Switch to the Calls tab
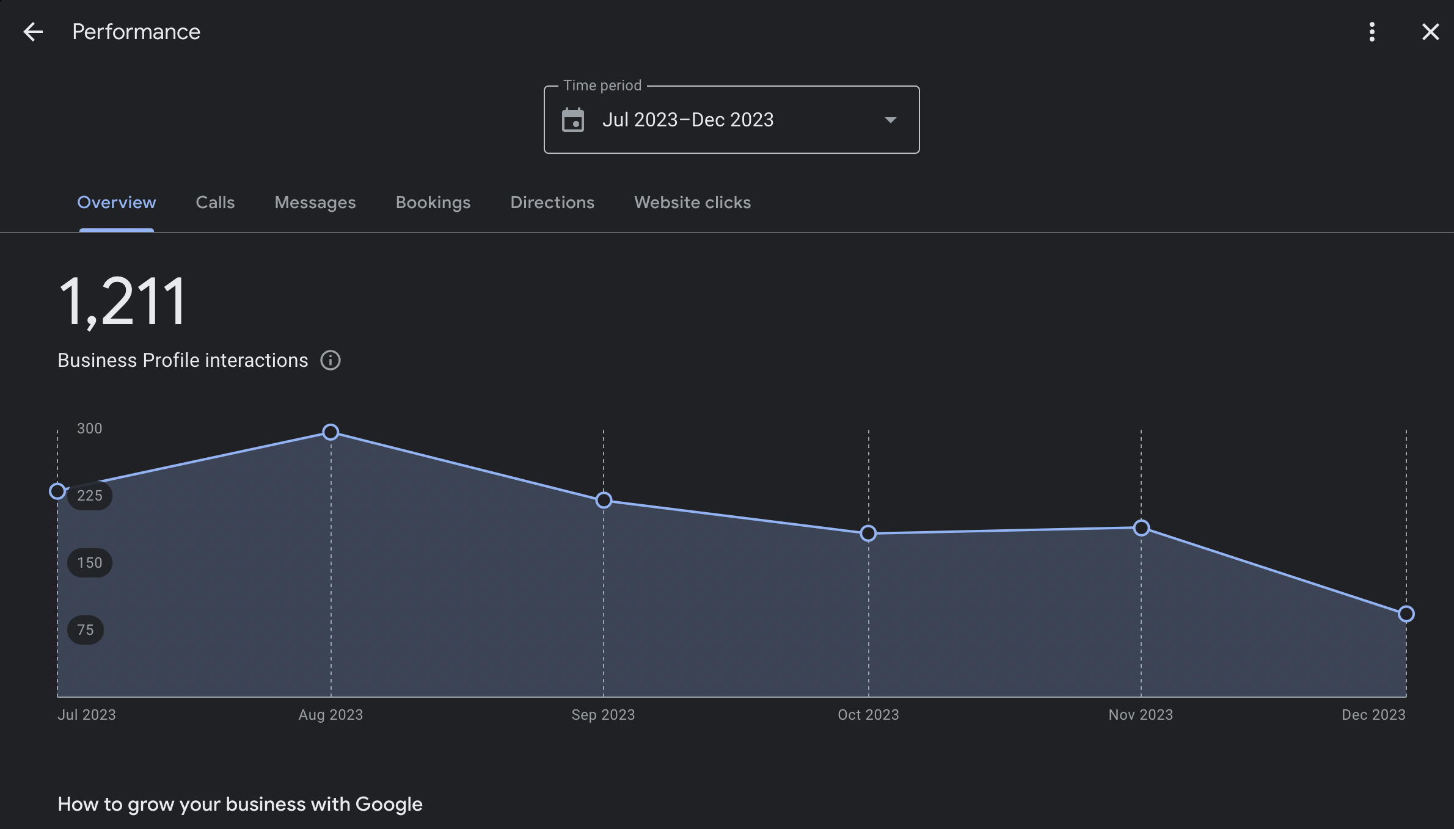This screenshot has height=829, width=1454. pyautogui.click(x=215, y=203)
